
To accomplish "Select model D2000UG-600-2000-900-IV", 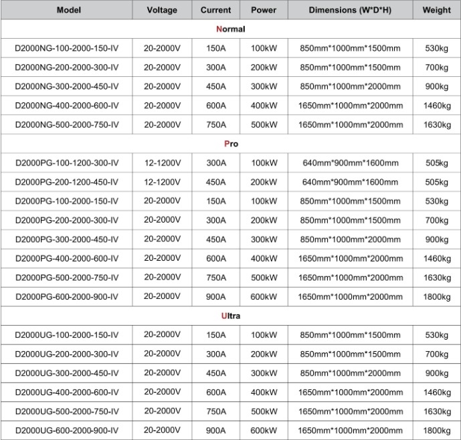I will pyautogui.click(x=67, y=430).
